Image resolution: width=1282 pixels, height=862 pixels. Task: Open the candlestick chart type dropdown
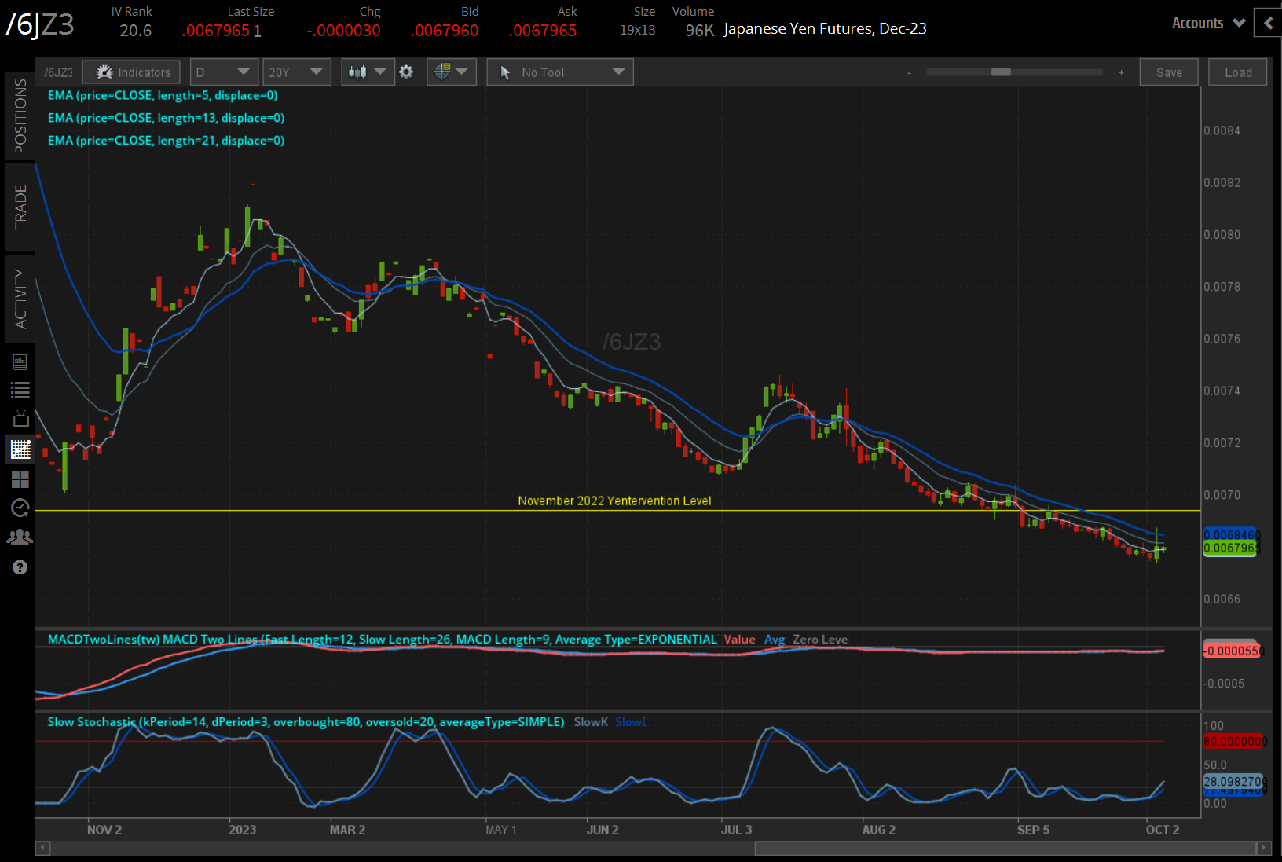[x=368, y=72]
